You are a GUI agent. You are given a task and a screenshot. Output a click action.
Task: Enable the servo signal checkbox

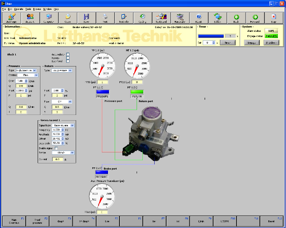point(57,148)
